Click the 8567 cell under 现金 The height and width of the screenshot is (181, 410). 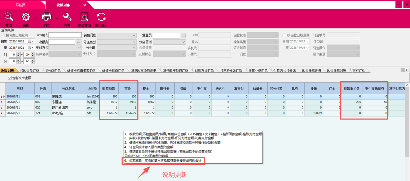click(147, 102)
